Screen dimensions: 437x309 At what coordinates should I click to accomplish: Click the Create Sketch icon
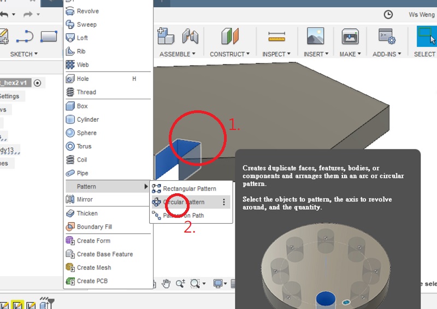(4, 36)
